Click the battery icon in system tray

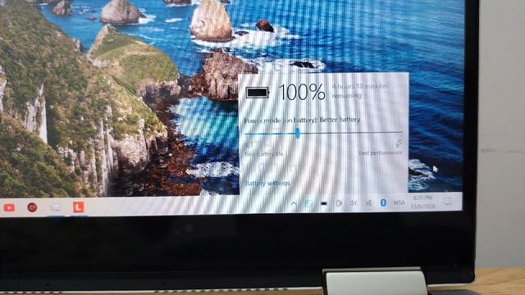click(323, 203)
